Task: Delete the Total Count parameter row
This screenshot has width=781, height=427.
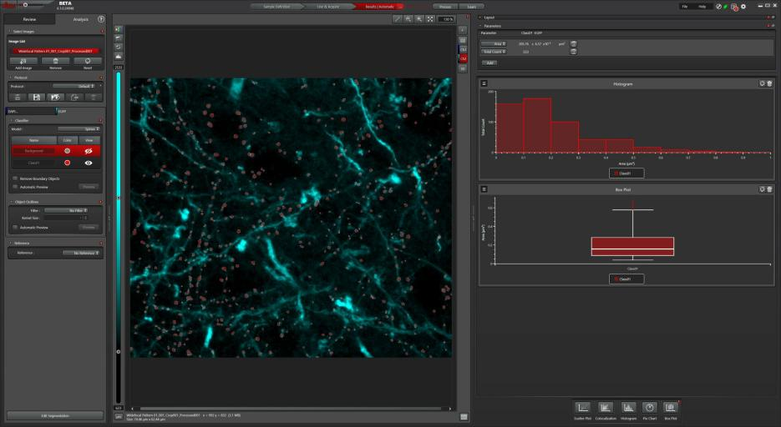Action: click(573, 52)
